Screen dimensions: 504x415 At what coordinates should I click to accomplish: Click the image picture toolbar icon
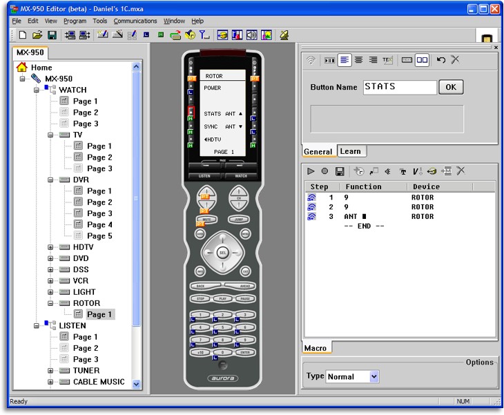pos(266,35)
